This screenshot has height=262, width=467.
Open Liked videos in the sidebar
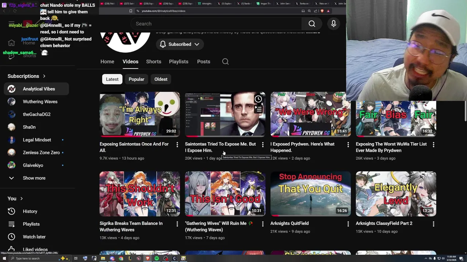point(36,250)
